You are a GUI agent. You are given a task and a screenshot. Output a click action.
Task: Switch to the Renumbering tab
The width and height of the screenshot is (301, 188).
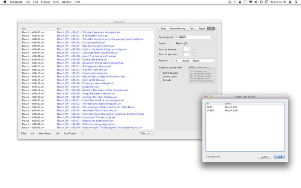click(x=178, y=29)
